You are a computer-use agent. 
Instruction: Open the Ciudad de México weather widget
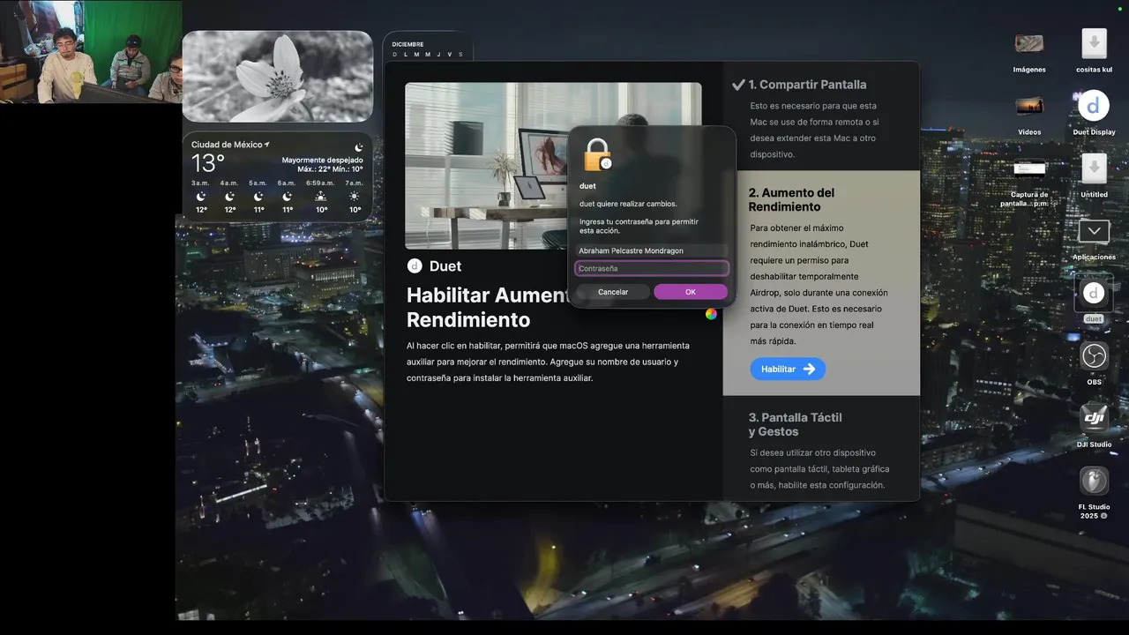click(278, 176)
